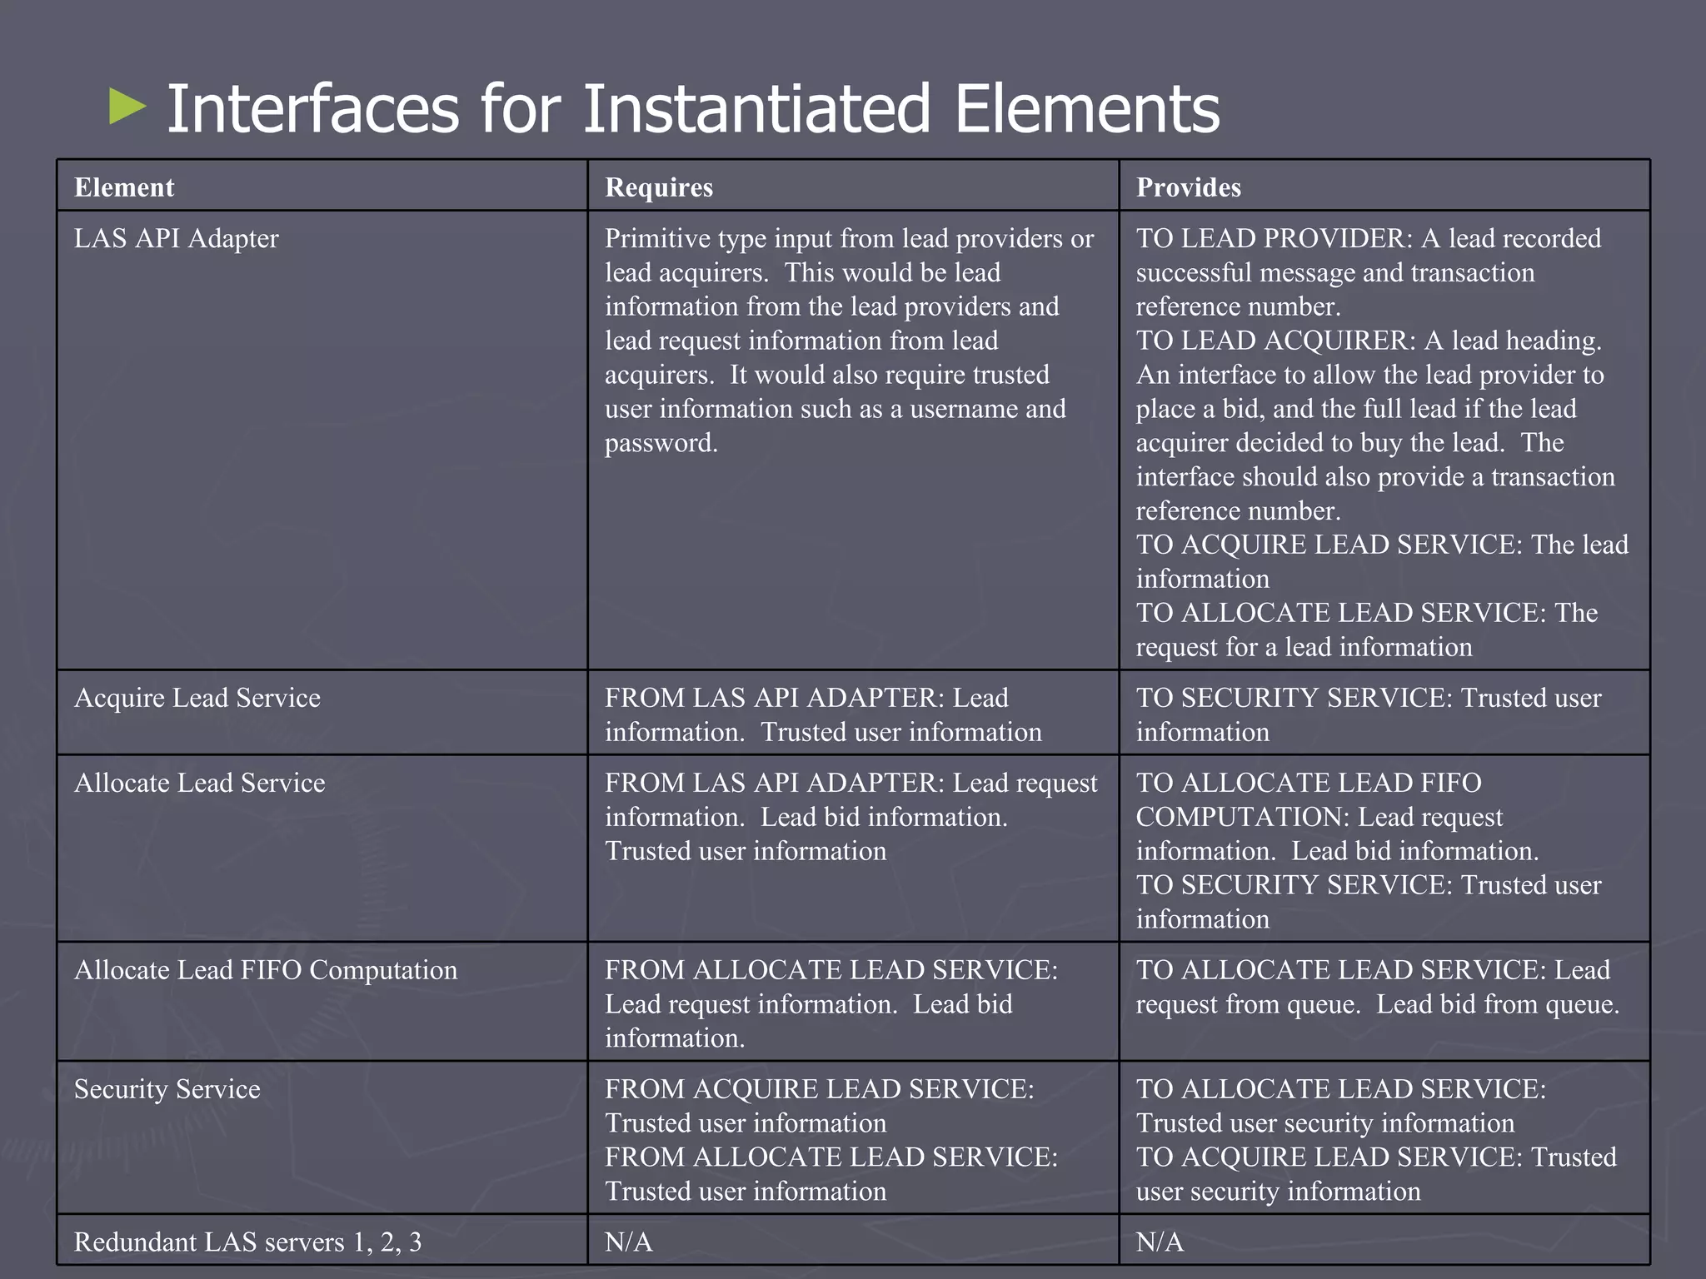
Task: Click the 'Primitive type input from lead providers' cell
Action: point(853,440)
